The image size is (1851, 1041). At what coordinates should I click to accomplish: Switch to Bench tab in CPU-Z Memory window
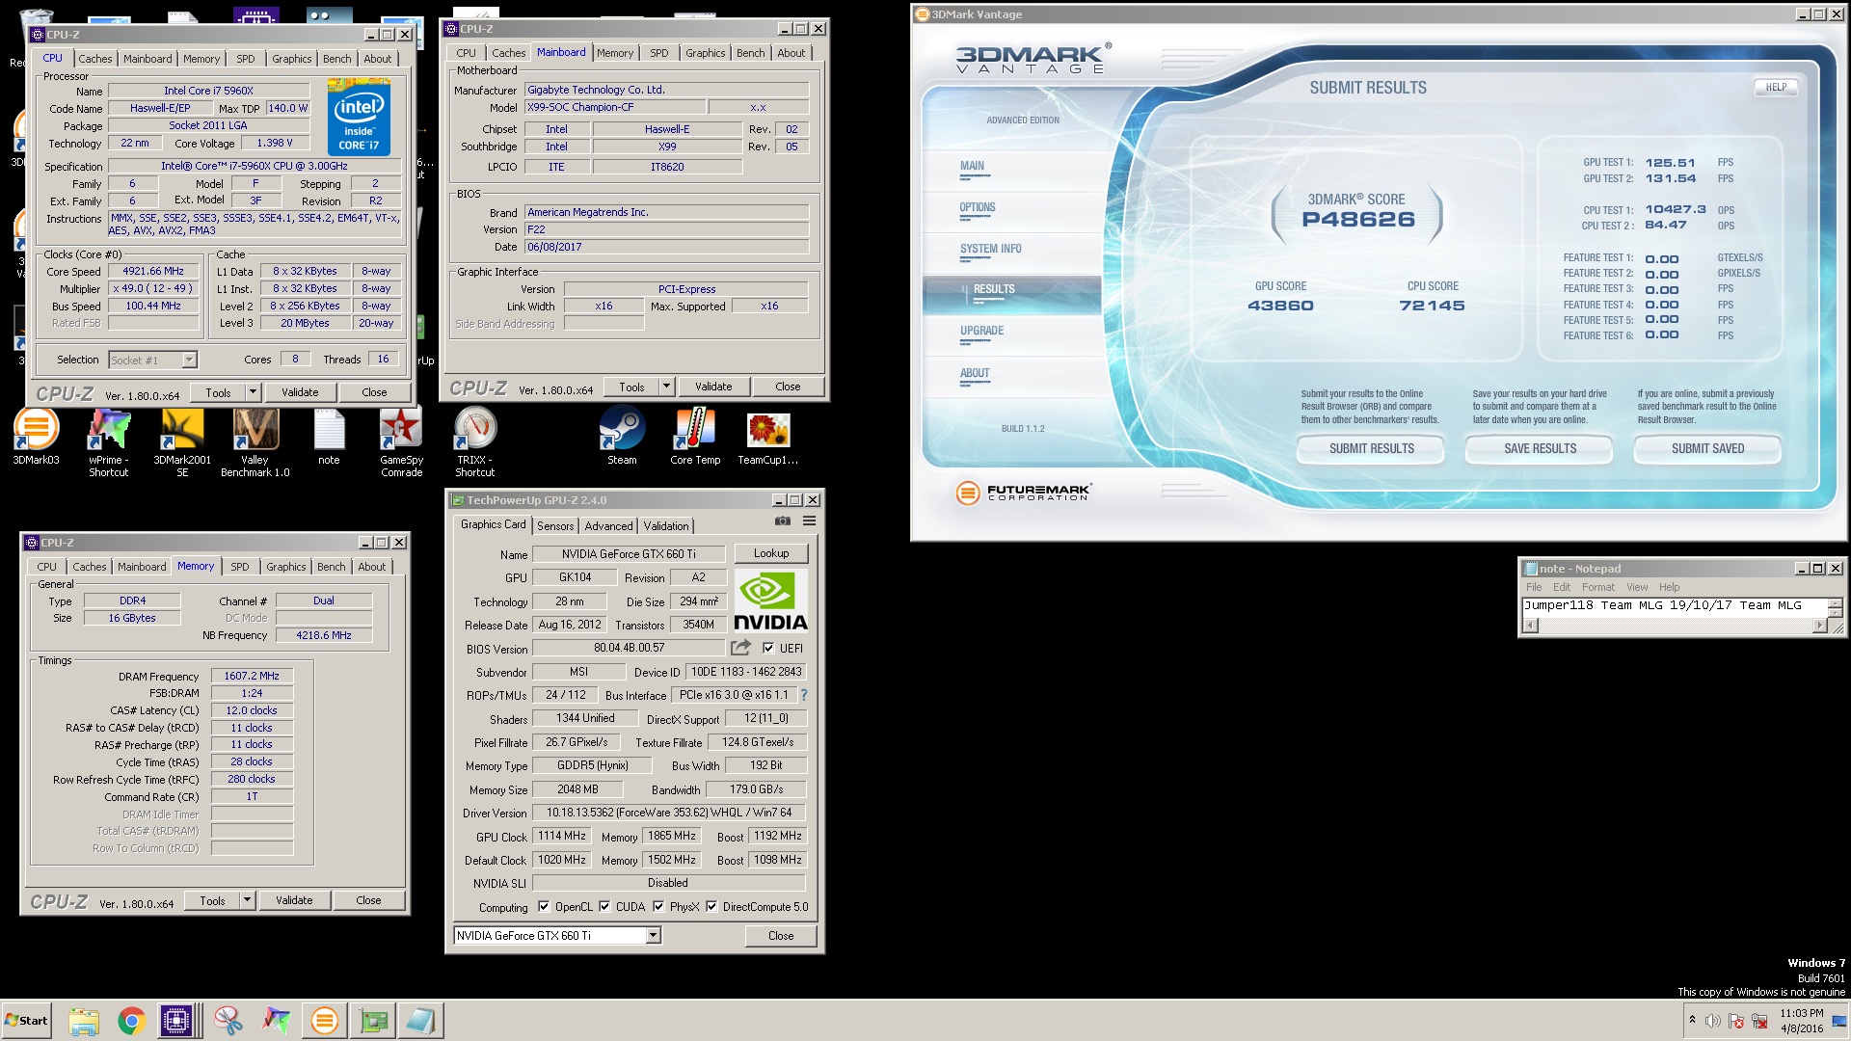tap(331, 567)
